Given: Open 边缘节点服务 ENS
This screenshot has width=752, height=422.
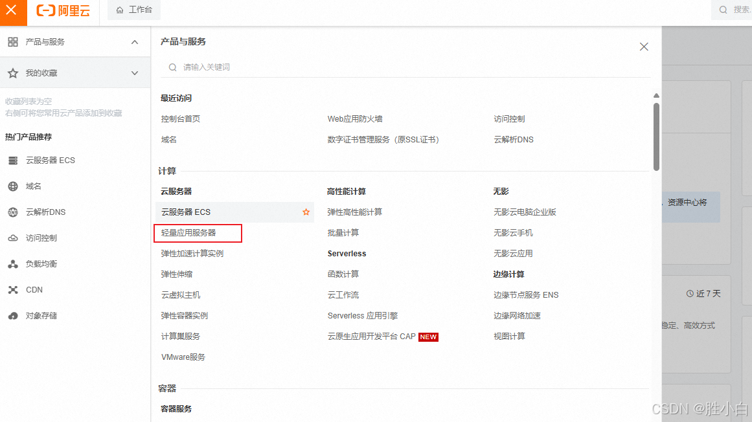Looking at the screenshot, I should (526, 294).
